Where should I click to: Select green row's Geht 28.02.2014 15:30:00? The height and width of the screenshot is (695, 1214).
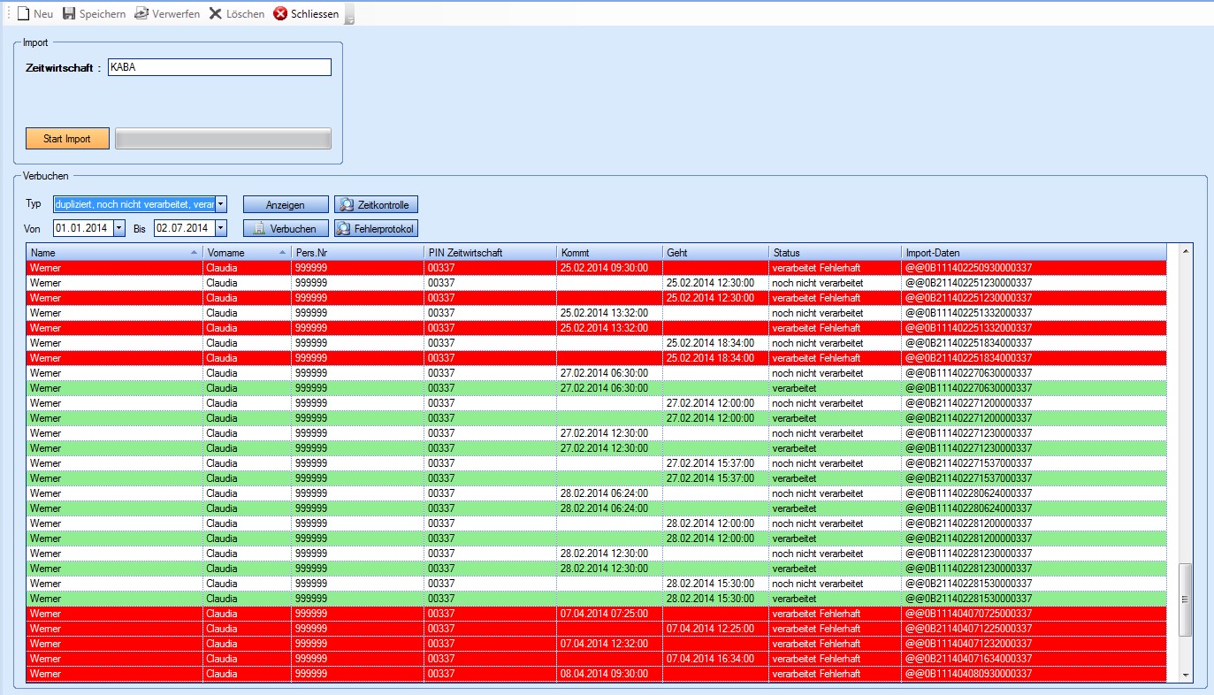point(715,598)
